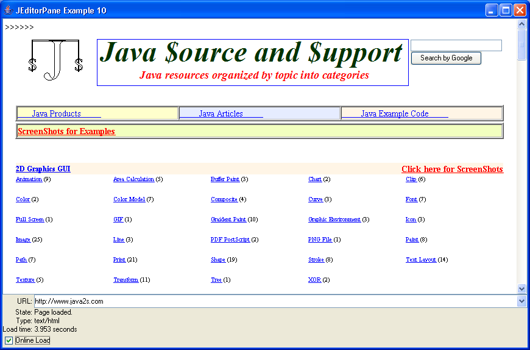Click the vertical scrollbar down arrow
530x350 pixels.
[521, 289]
